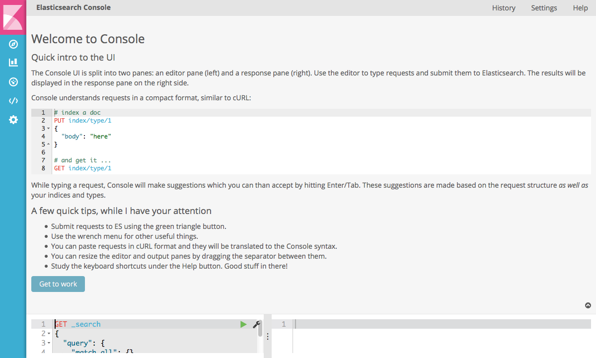Open the Settings menu
Image resolution: width=596 pixels, height=358 pixels.
click(544, 8)
